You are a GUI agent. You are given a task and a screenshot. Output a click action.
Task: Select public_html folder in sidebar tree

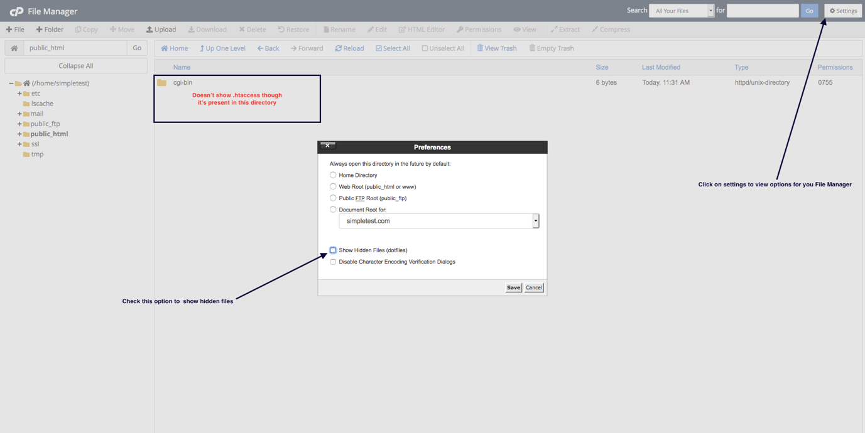(x=49, y=134)
